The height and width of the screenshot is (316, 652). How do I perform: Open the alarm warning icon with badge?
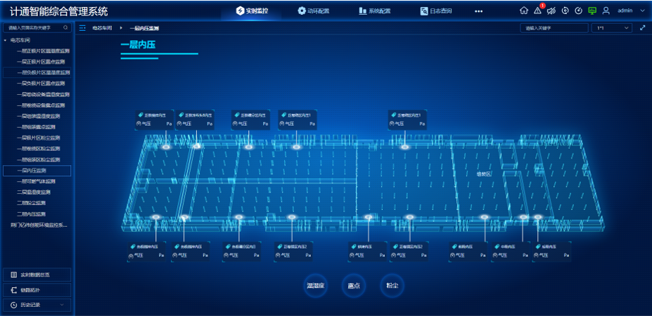538,11
